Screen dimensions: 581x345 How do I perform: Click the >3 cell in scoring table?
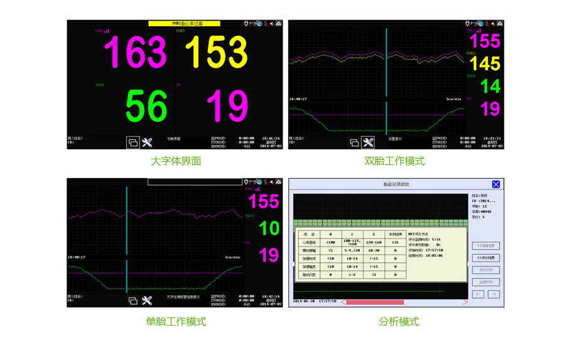374,275
